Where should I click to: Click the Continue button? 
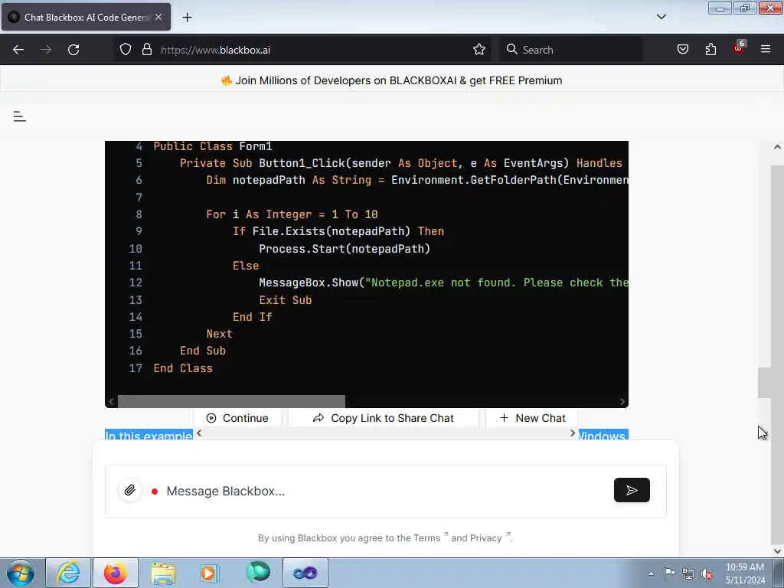click(237, 418)
